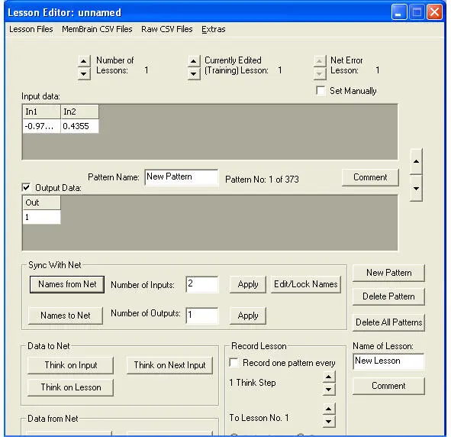Click Delete All Patterns button
The width and height of the screenshot is (451, 437).
(x=388, y=322)
